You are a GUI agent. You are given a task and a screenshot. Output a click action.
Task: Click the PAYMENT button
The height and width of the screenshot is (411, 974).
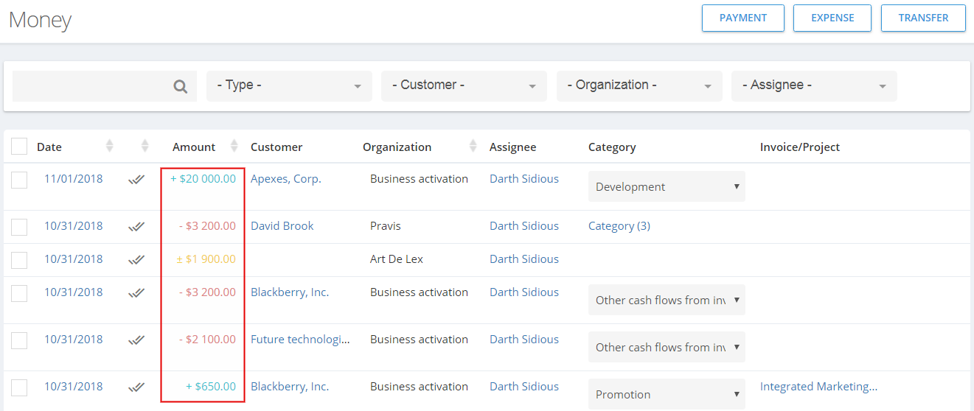(x=743, y=18)
